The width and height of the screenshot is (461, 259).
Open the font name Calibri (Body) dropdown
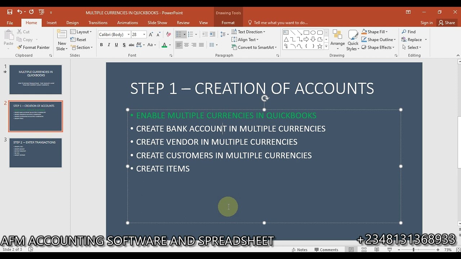[129, 35]
